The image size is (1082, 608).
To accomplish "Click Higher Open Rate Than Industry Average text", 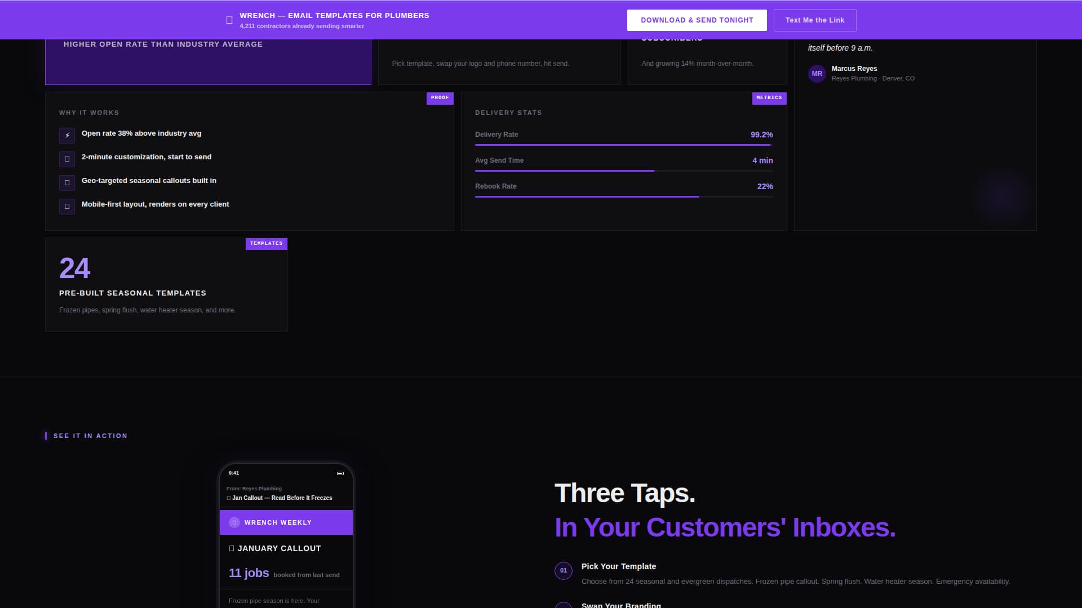I will click(163, 44).
